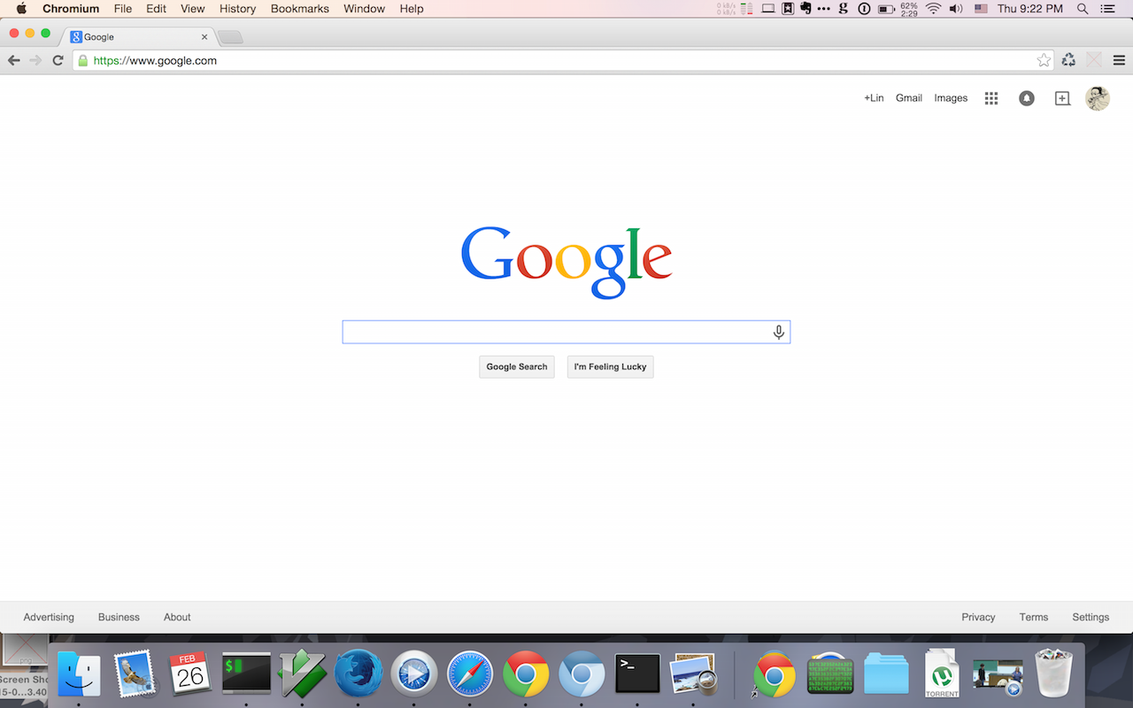
Task: Open a new tab button
Action: (229, 37)
